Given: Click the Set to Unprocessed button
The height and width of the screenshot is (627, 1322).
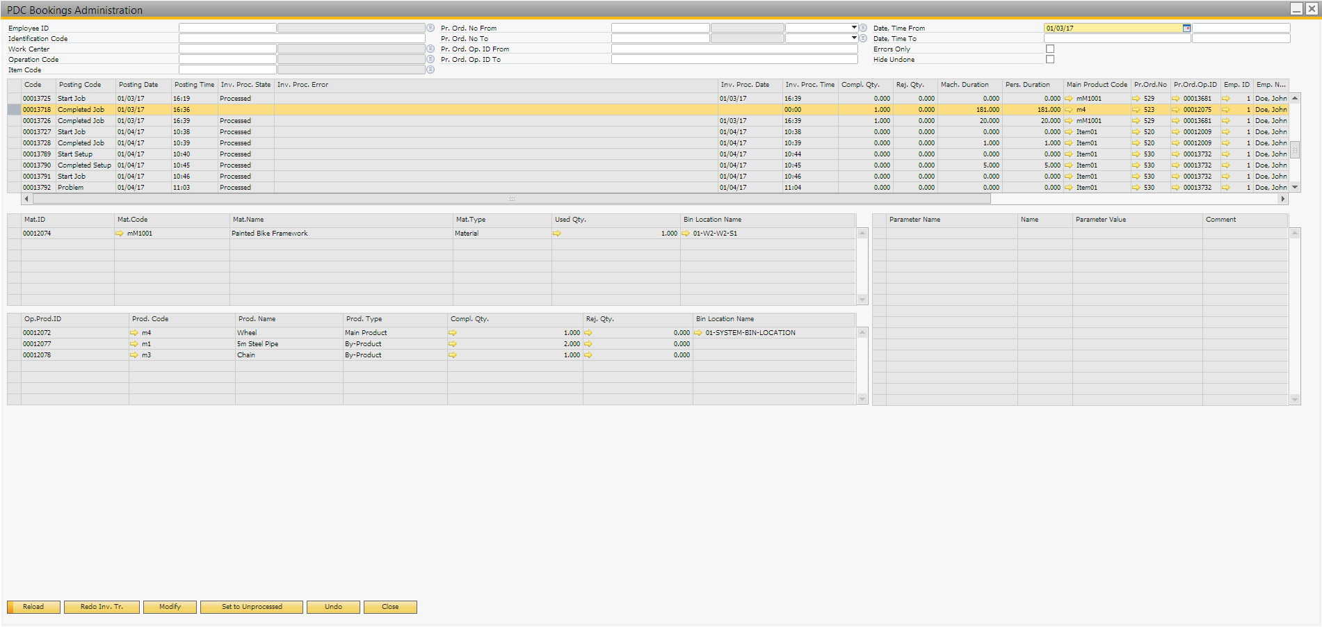Looking at the screenshot, I should coord(252,607).
